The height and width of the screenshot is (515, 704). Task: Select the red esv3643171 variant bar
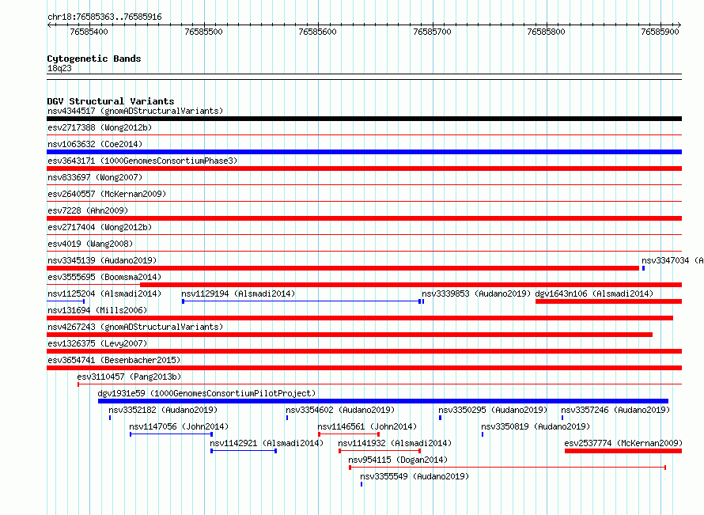pos(364,169)
